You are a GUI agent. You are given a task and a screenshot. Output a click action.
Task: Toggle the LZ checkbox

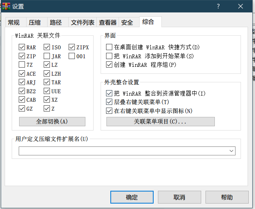click(47, 64)
